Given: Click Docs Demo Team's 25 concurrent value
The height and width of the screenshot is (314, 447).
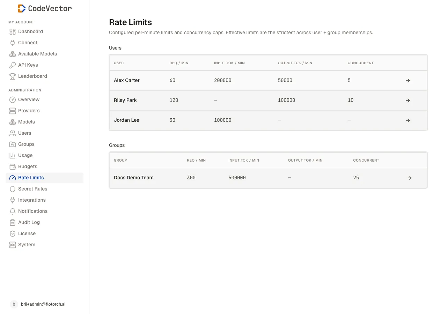Looking at the screenshot, I should 356,178.
